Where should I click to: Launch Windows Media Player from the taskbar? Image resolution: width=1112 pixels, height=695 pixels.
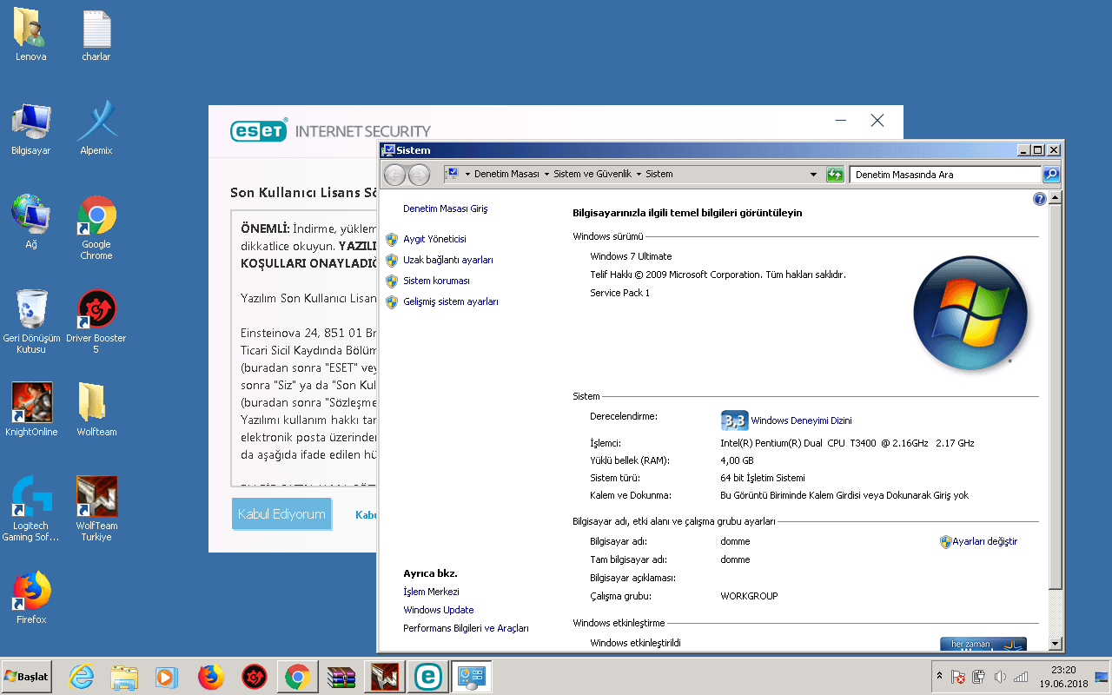pyautogui.click(x=166, y=676)
